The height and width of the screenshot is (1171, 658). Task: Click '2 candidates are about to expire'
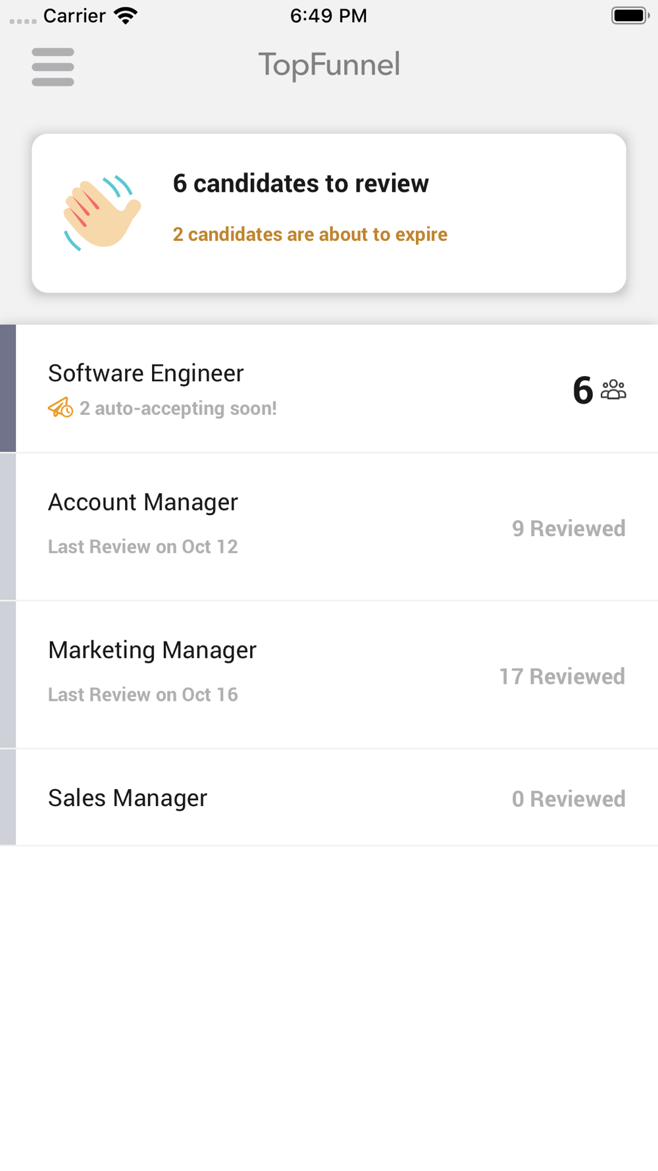(310, 234)
